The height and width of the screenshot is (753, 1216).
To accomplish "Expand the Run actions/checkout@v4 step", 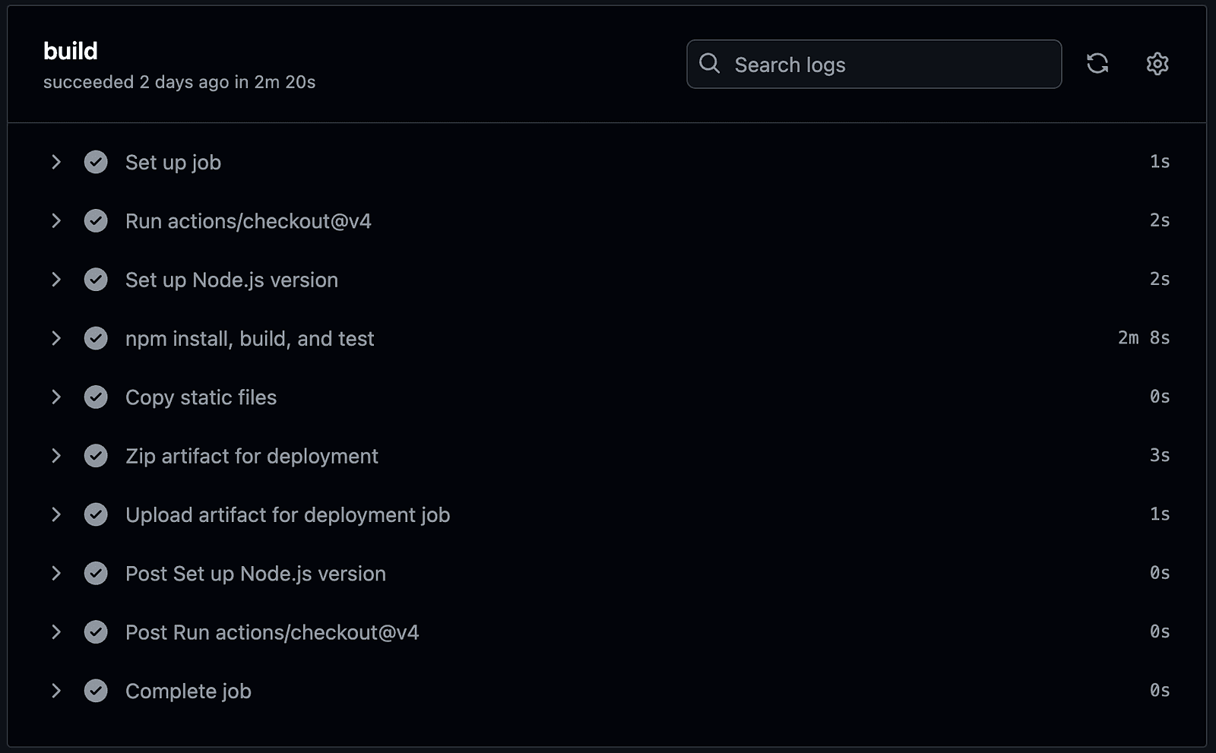I will click(x=55, y=221).
